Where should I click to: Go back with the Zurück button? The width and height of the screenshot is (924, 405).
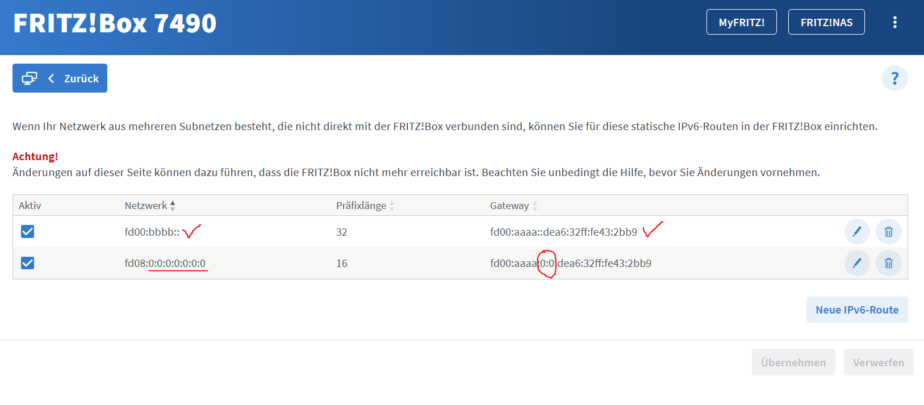click(x=60, y=78)
